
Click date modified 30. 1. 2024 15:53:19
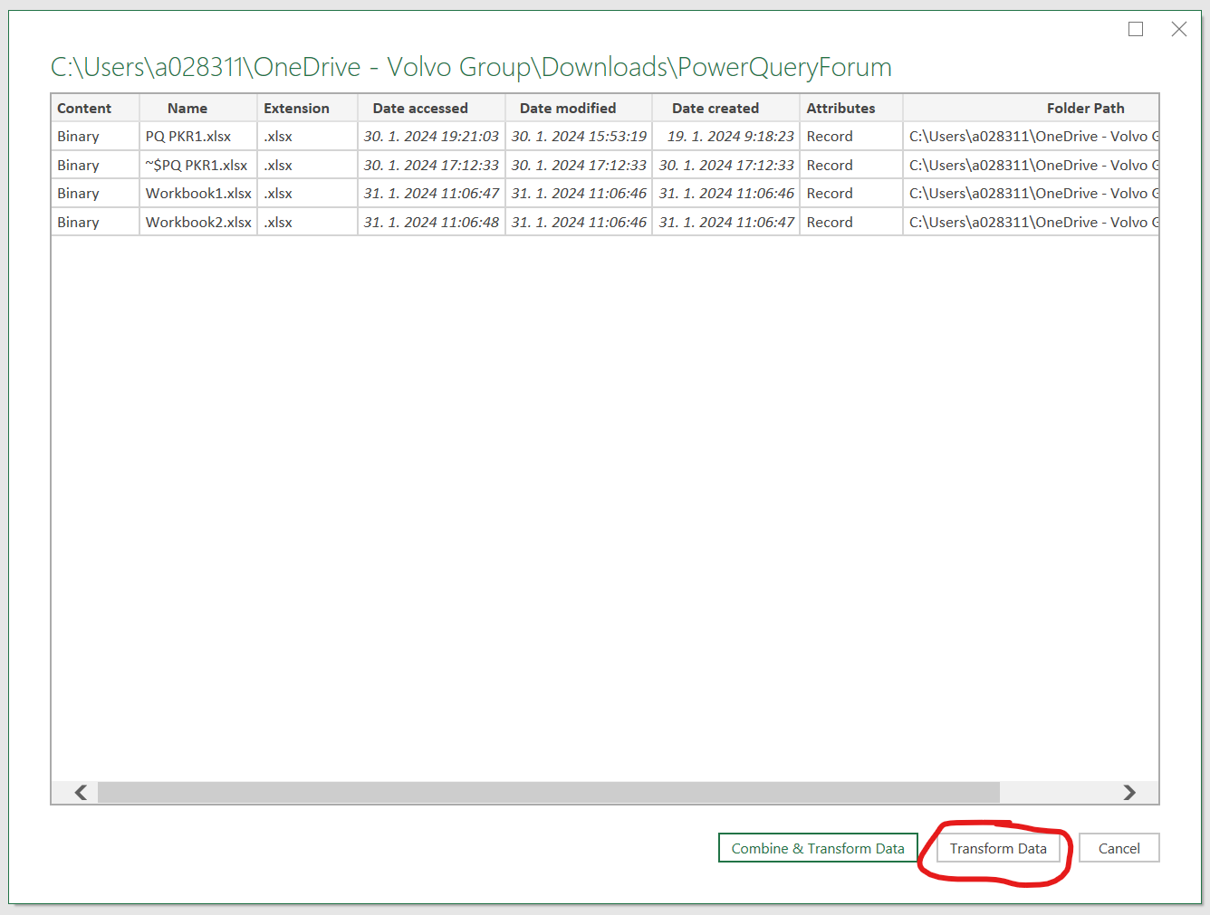[579, 137]
